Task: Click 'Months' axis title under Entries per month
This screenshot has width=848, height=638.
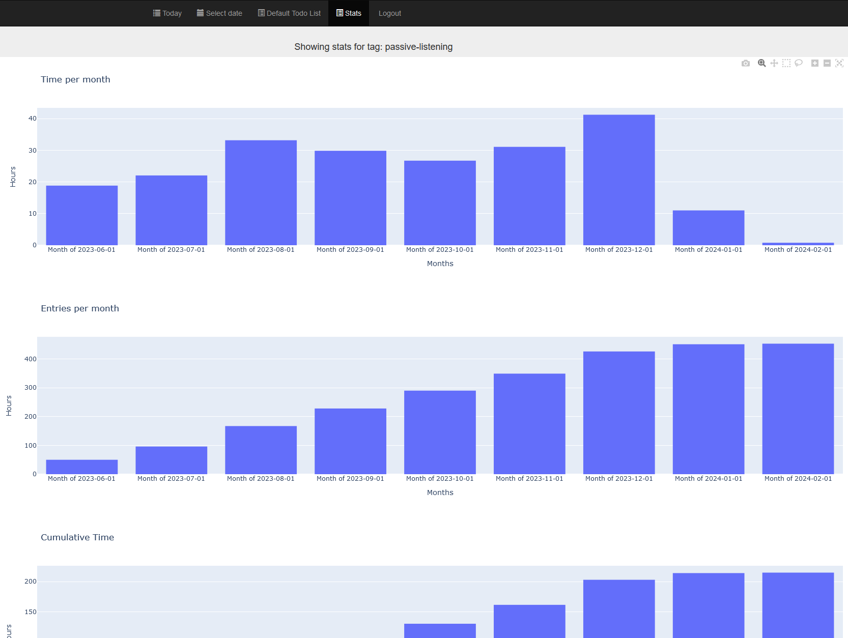Action: point(440,492)
